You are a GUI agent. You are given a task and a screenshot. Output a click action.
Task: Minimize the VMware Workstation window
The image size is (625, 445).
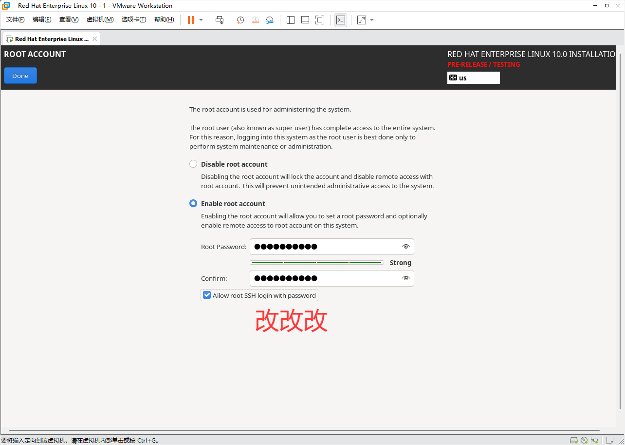tap(595, 6)
